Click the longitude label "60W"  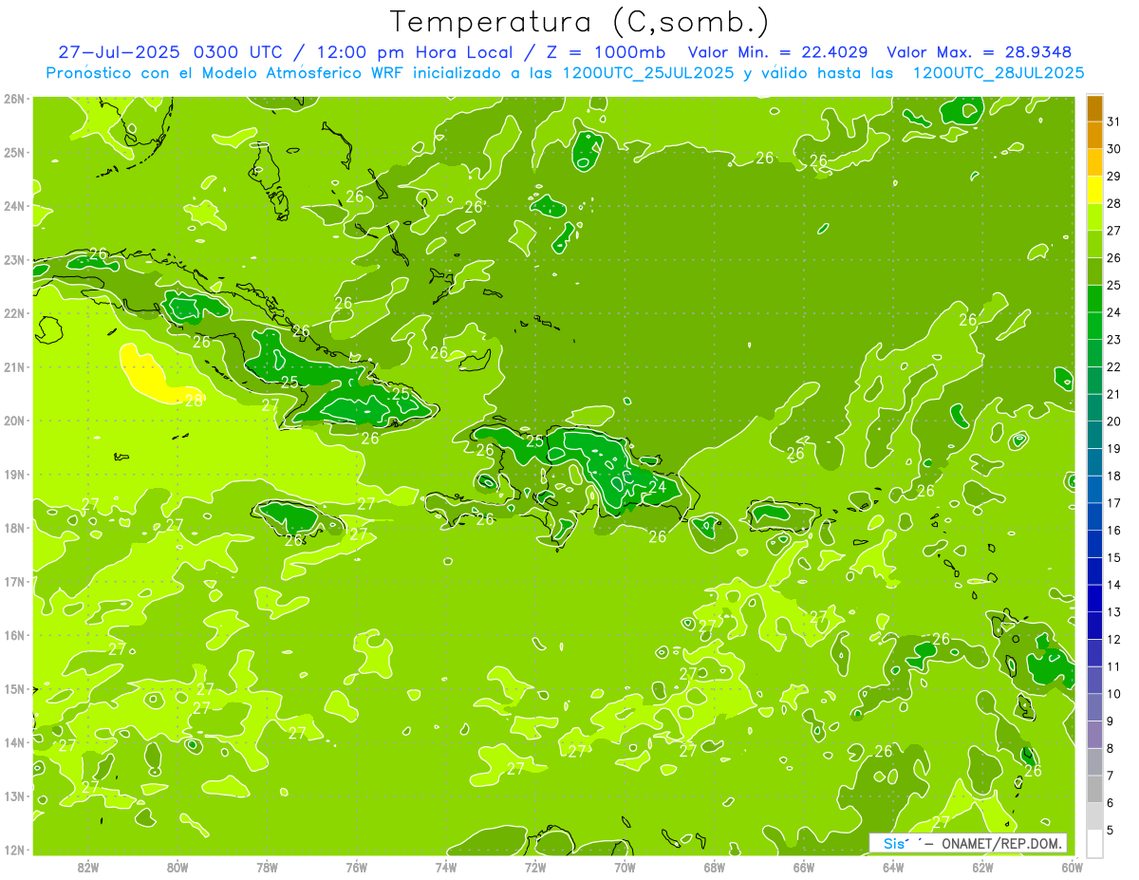[1073, 867]
